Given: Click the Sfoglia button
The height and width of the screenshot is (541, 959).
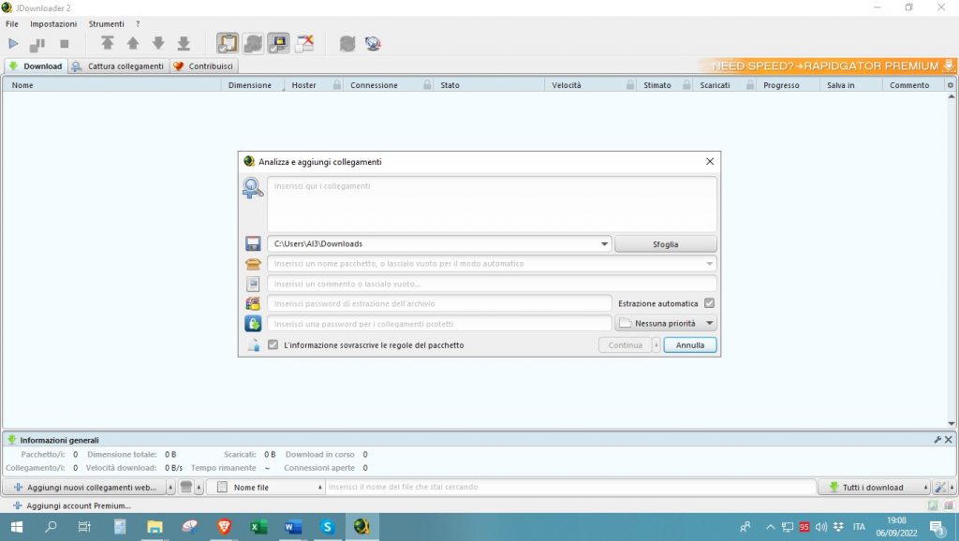Looking at the screenshot, I should pyautogui.click(x=665, y=243).
